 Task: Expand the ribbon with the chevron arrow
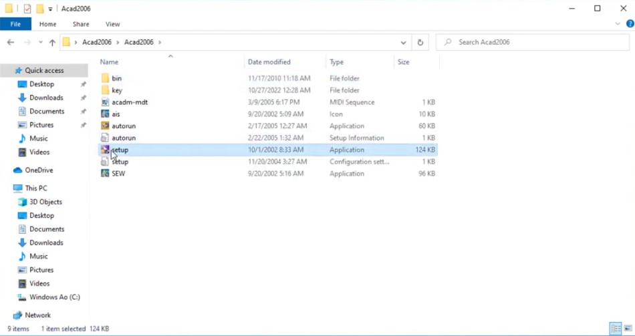(x=618, y=24)
